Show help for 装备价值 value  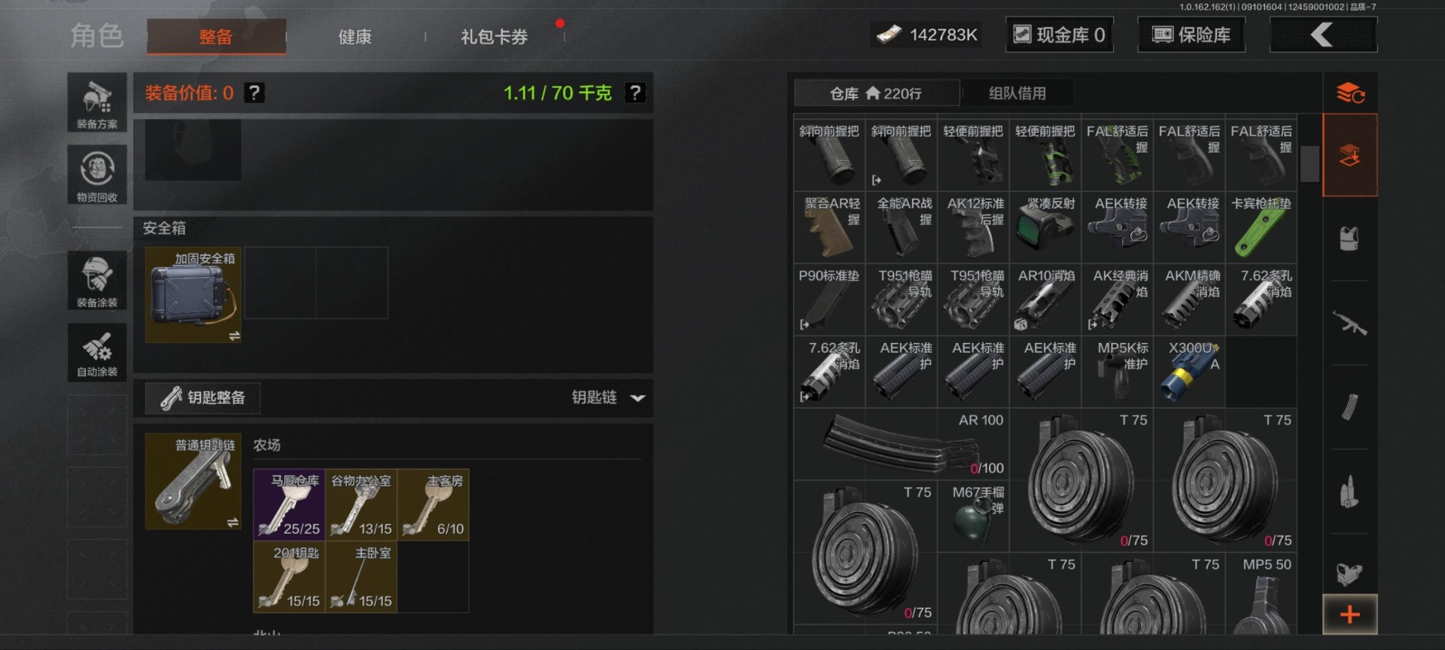pos(254,93)
